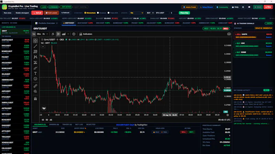
Task: Switch to the KNC/USDT chart tab
Action: point(103,23)
